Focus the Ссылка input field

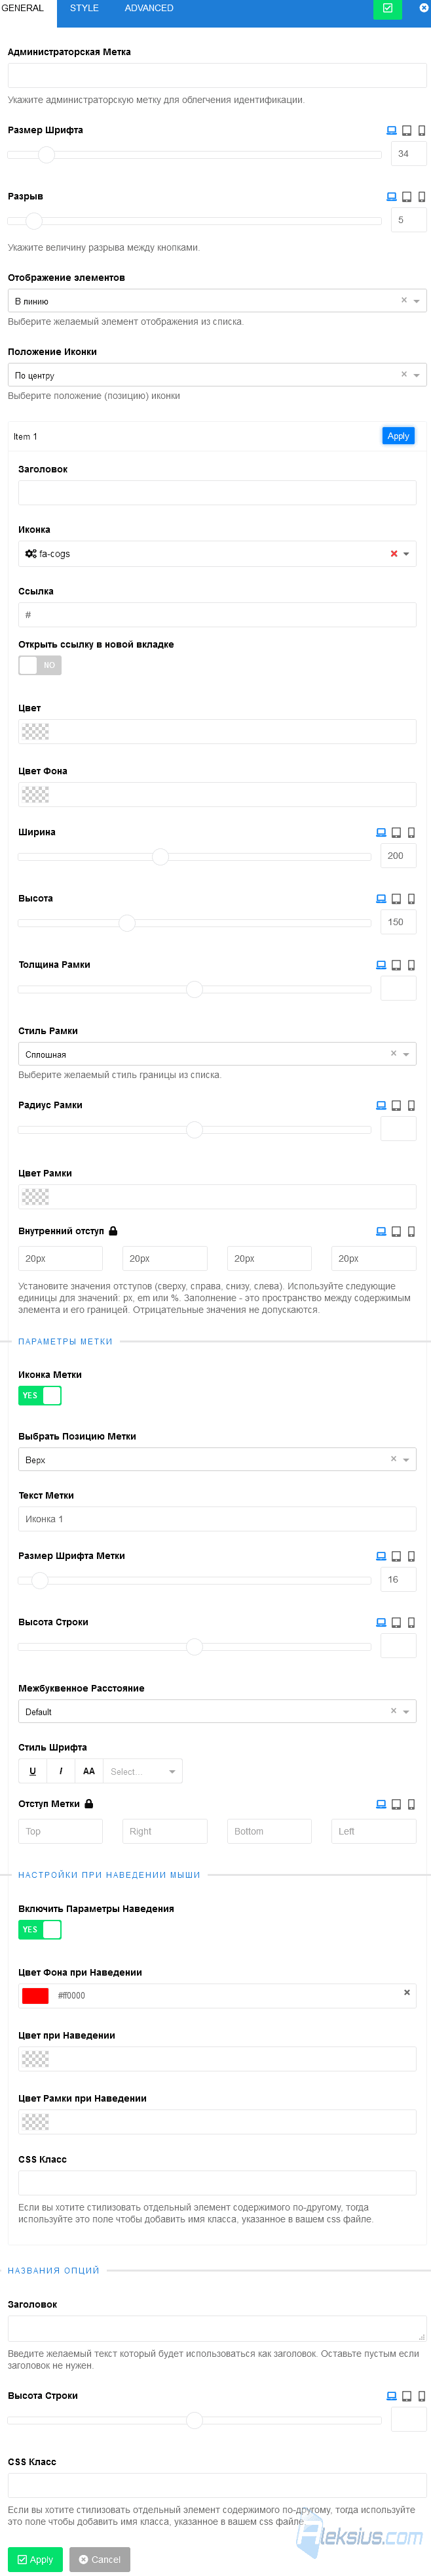point(217,614)
